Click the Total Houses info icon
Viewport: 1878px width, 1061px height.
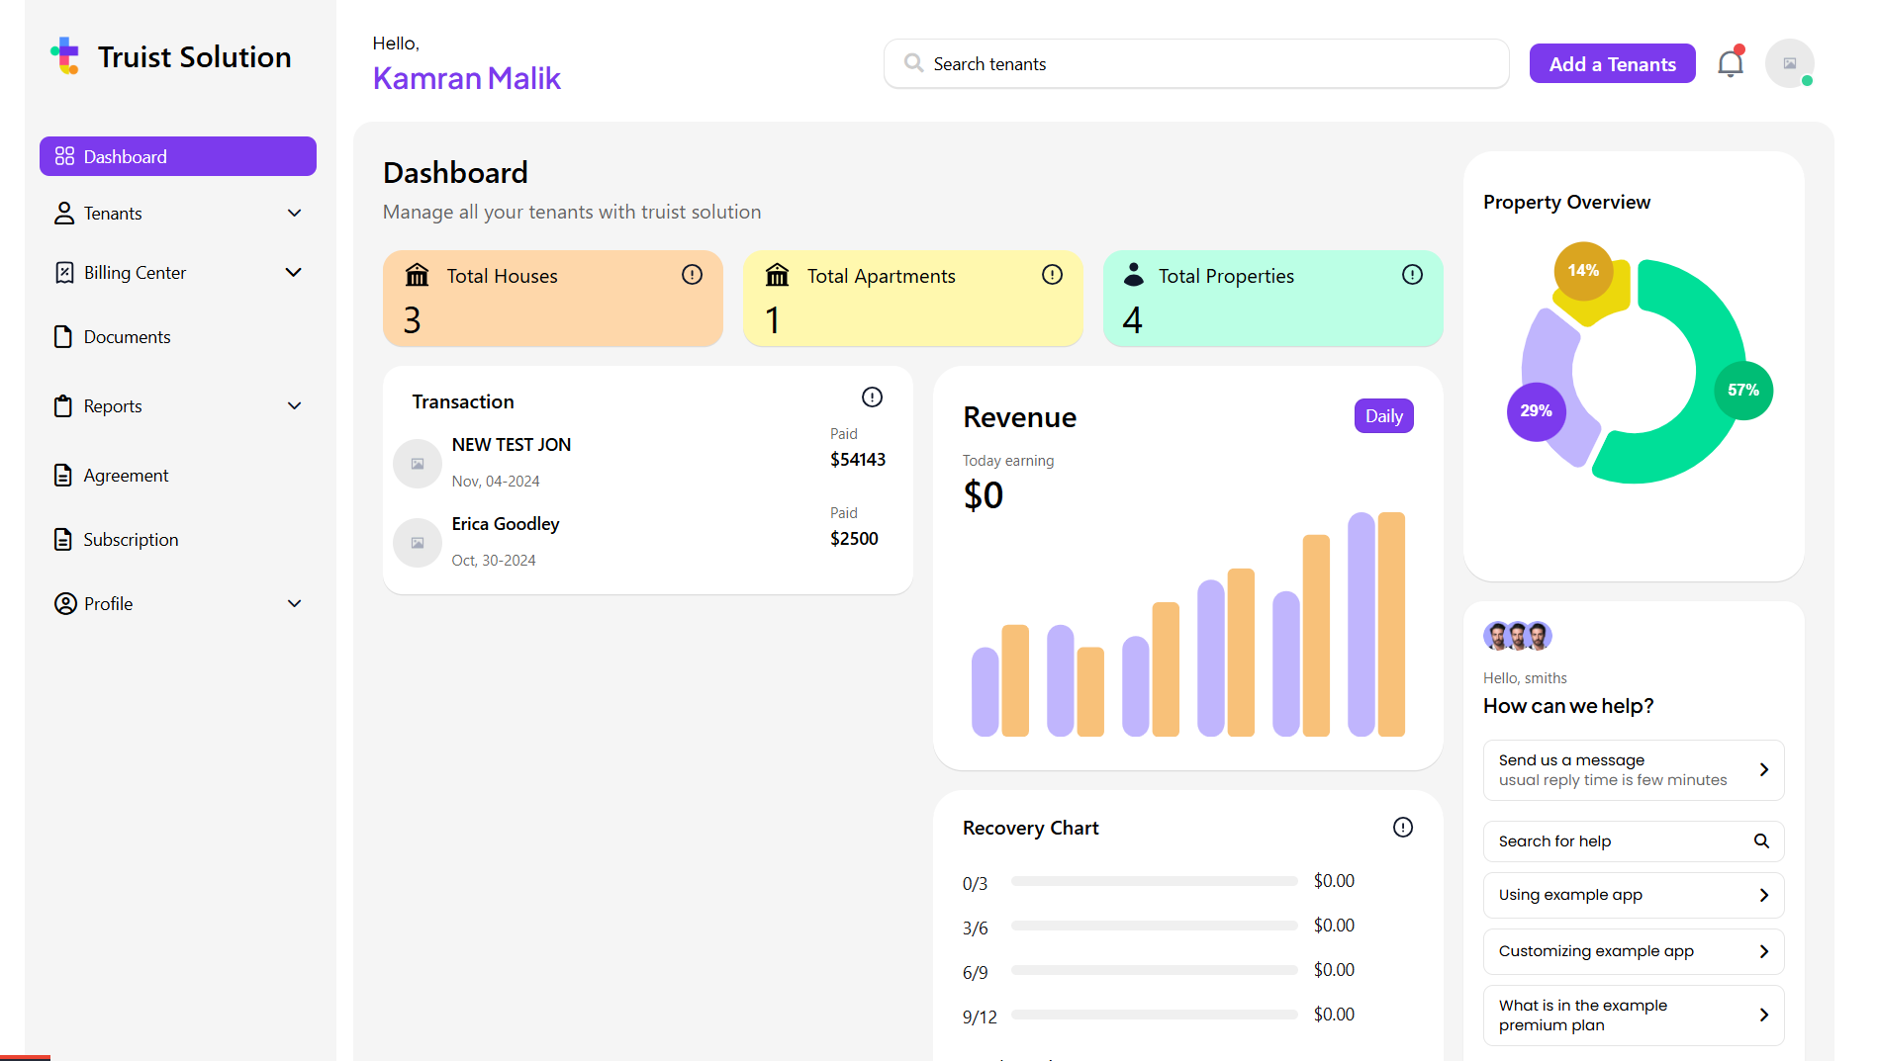(x=692, y=275)
